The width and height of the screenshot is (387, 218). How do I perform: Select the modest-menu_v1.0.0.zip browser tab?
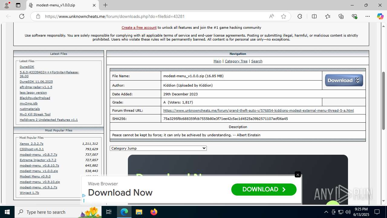63,5
